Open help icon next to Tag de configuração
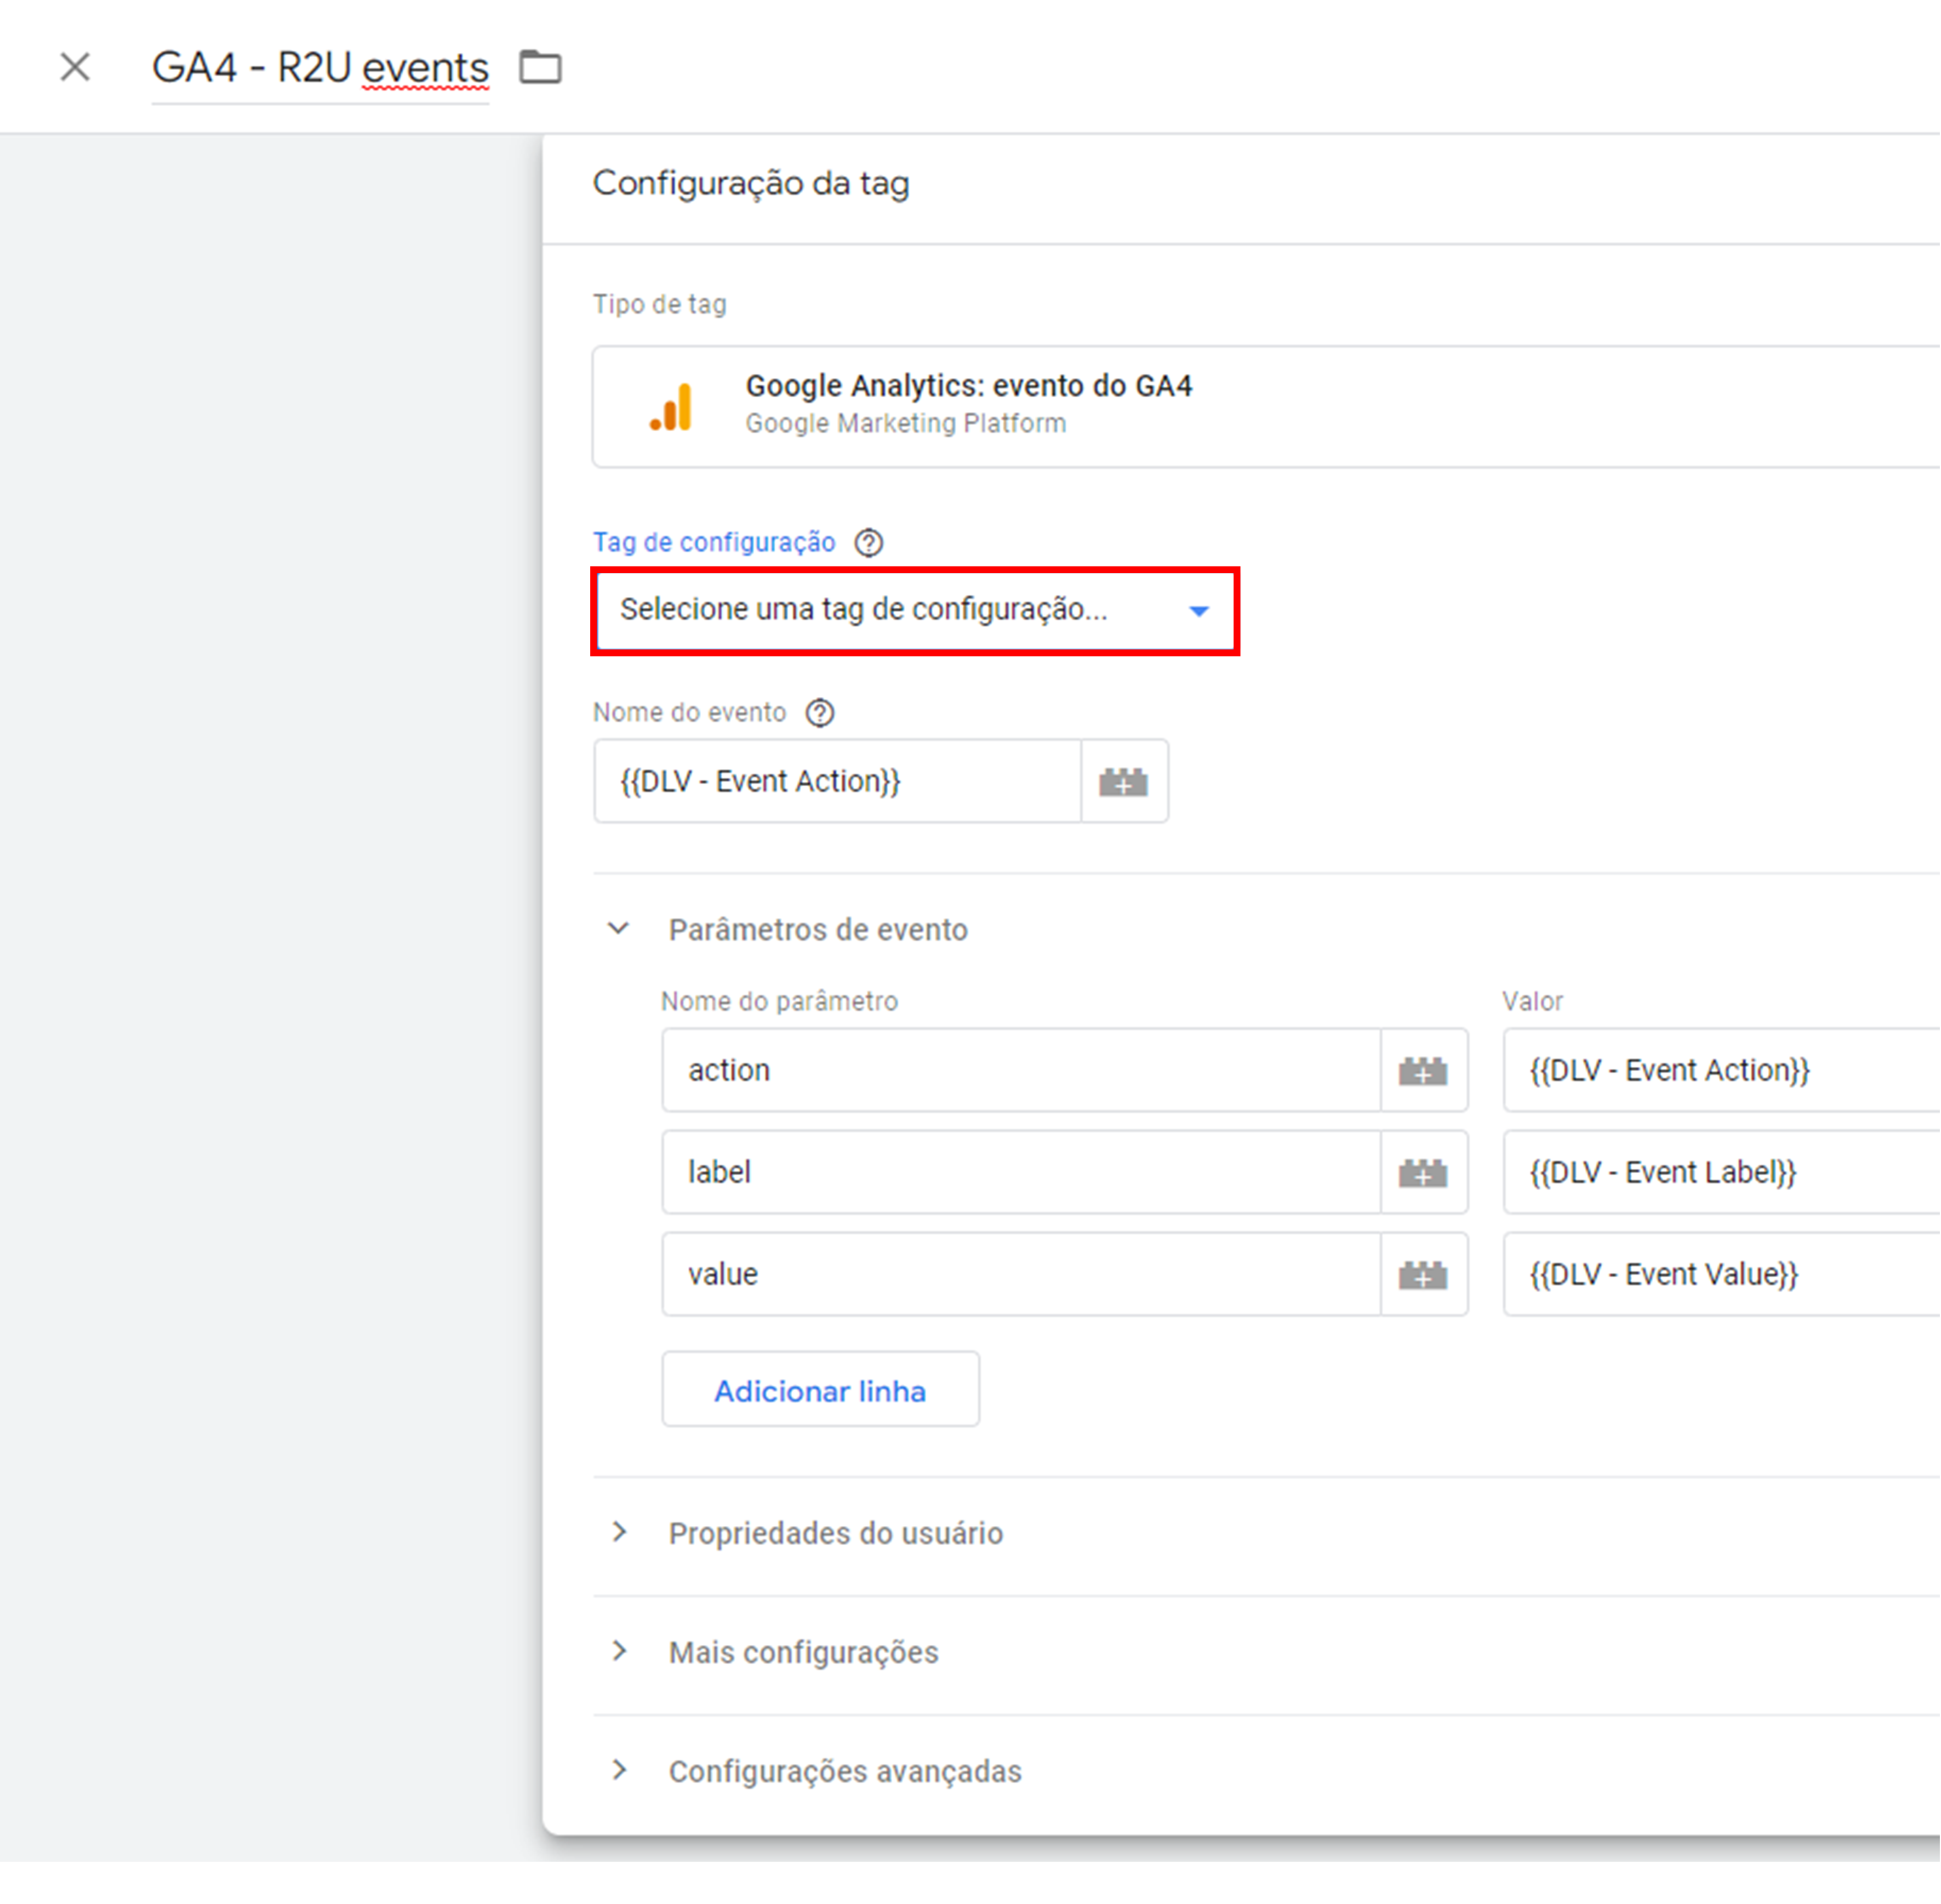 [869, 543]
